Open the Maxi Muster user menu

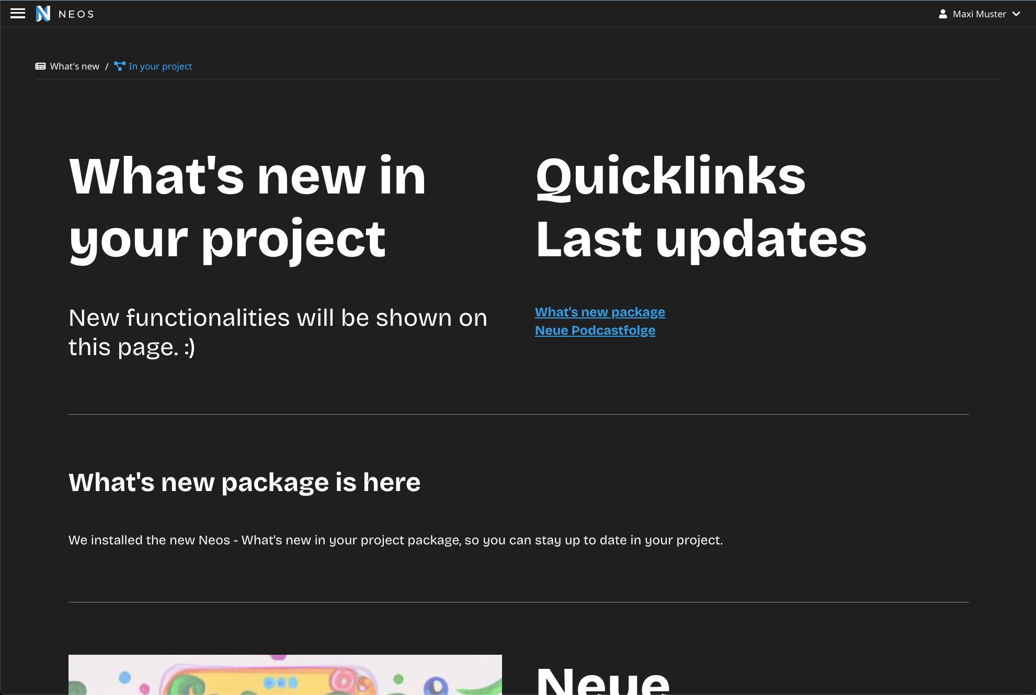(x=978, y=14)
